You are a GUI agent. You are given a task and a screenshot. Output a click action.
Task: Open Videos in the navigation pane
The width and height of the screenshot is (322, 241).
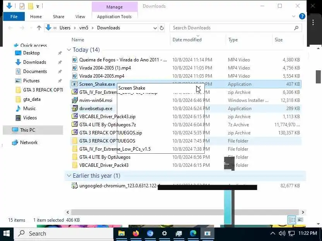coord(30,118)
